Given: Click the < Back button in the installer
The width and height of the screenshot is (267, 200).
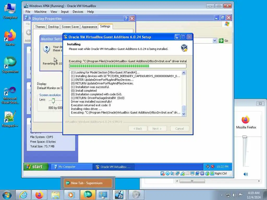Looking at the screenshot, I should pyautogui.click(x=138, y=129).
